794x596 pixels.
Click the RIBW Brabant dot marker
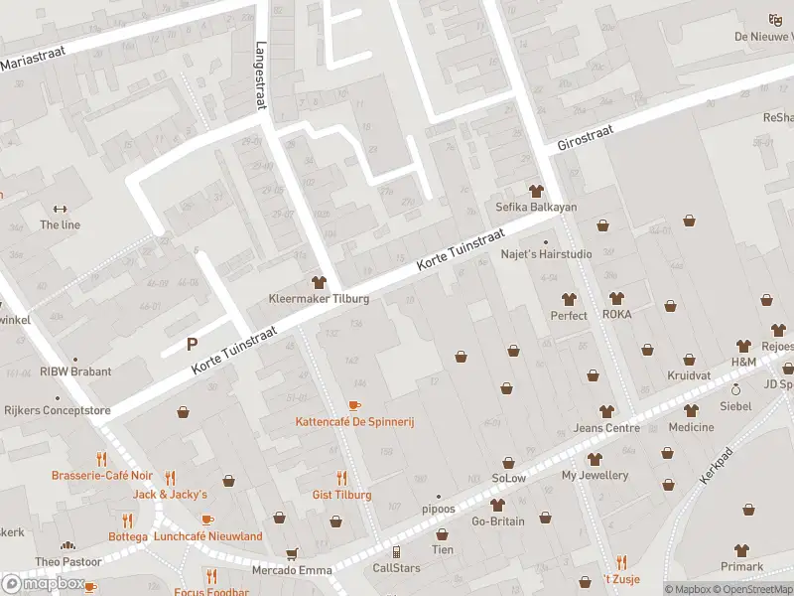pyautogui.click(x=75, y=360)
